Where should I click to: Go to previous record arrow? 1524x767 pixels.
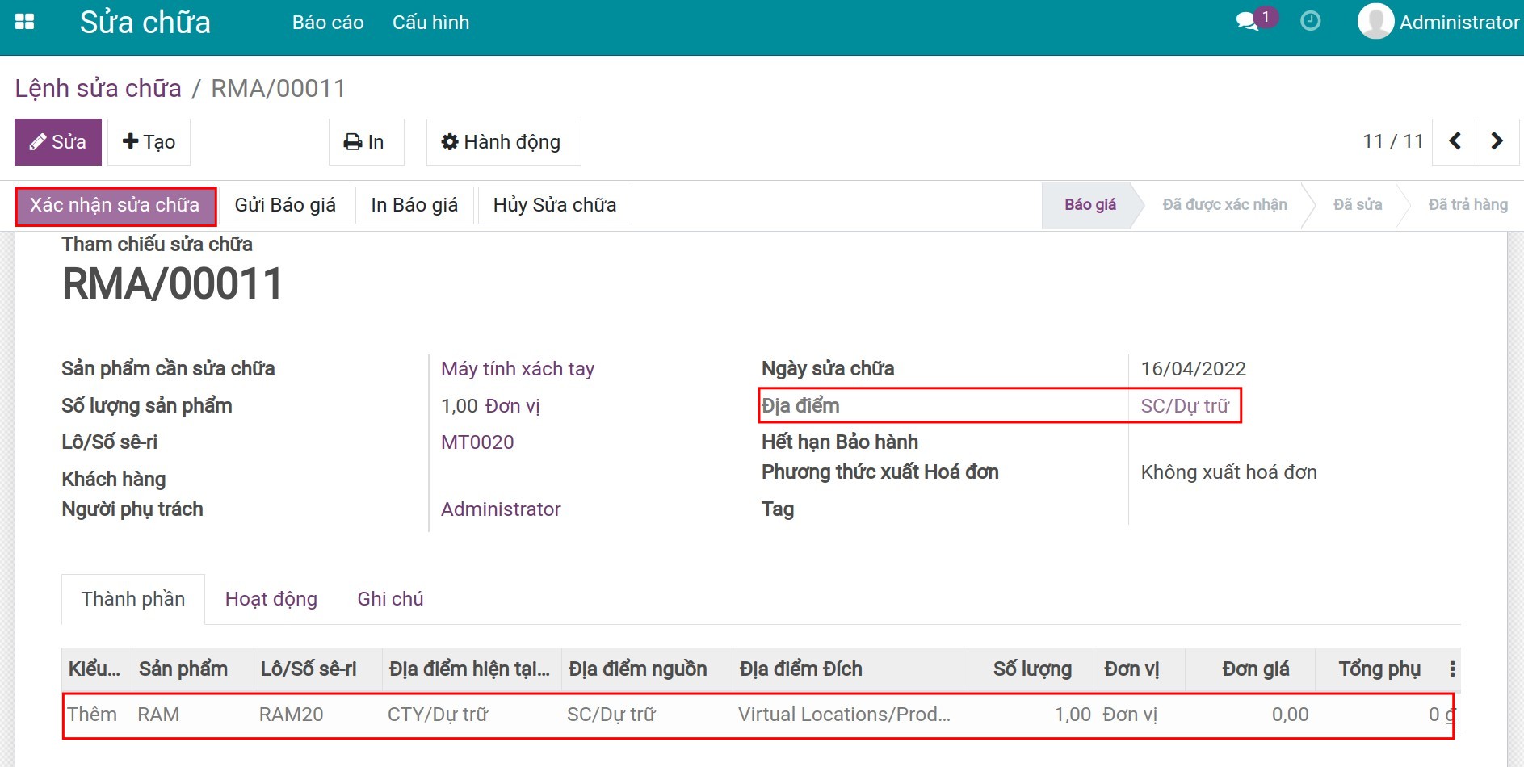click(x=1455, y=141)
